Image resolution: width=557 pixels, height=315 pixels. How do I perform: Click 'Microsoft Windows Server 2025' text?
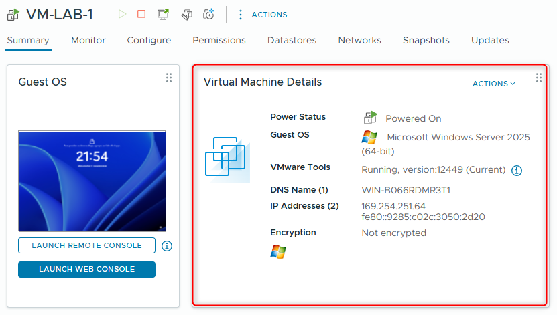[458, 137]
